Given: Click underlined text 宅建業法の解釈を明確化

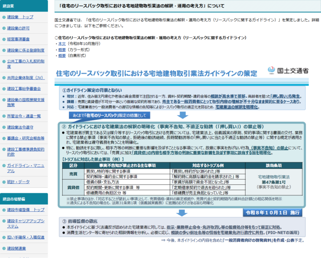Looking at the screenshot, I should click(237, 107).
